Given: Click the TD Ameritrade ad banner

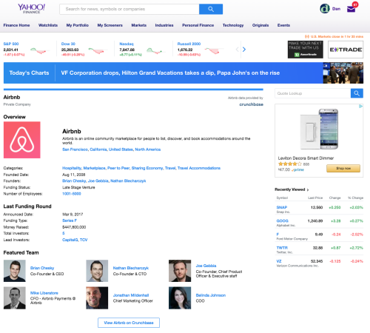Looking at the screenshot, I should point(305,50).
